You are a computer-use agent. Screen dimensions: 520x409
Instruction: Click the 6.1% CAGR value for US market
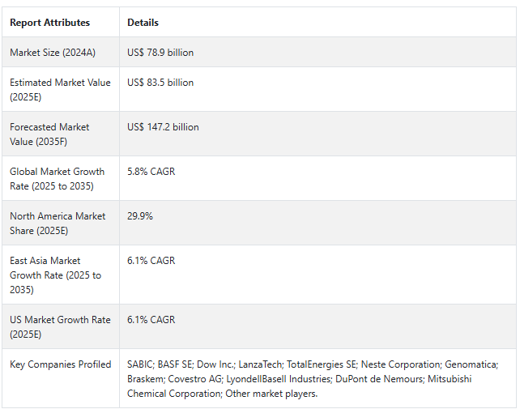click(x=151, y=320)
